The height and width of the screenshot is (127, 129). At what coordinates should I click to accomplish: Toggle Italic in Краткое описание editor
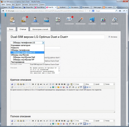(x=35, y=84)
